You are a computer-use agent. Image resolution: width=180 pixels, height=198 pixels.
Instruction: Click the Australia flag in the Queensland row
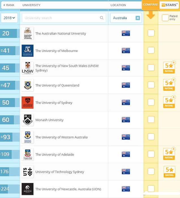126,85
